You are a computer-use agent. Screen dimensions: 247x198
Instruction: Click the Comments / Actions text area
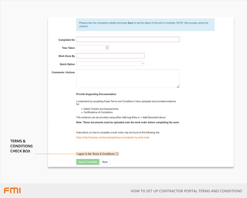click(x=128, y=79)
